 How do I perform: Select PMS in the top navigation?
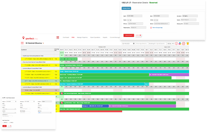tap(73, 37)
